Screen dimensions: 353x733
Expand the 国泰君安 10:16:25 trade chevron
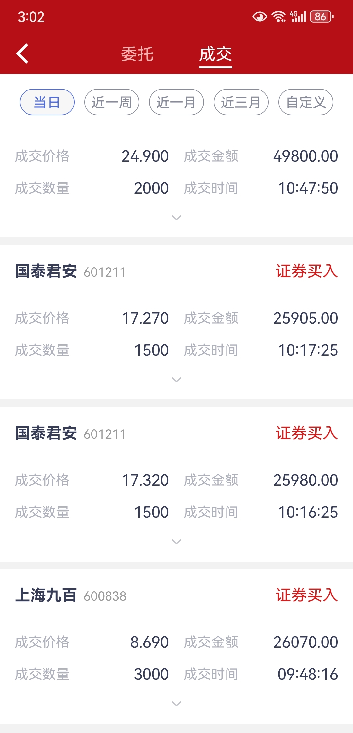(176, 542)
